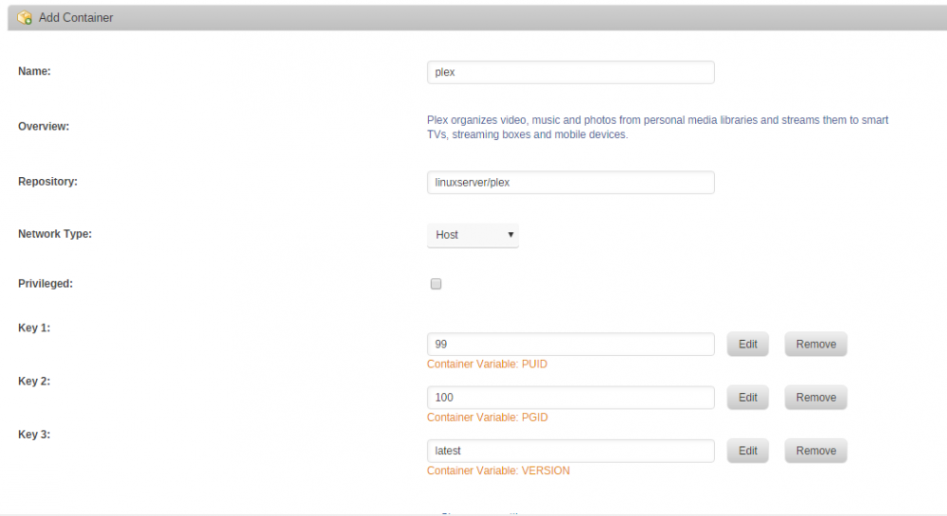Click the Key 3 field with latest
947x516 pixels.
click(x=571, y=451)
